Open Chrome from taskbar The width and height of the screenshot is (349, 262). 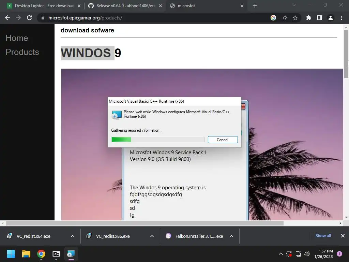41,254
